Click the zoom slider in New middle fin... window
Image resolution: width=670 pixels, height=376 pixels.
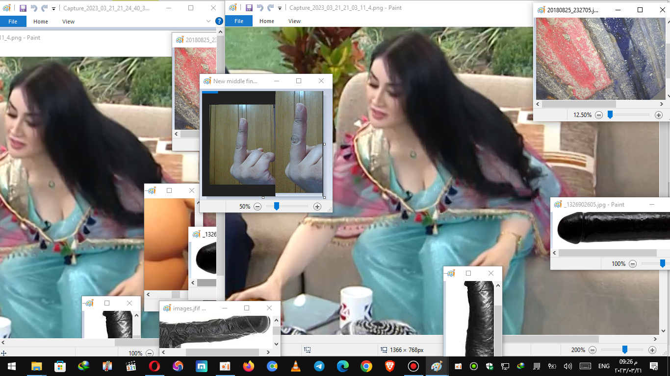(277, 207)
